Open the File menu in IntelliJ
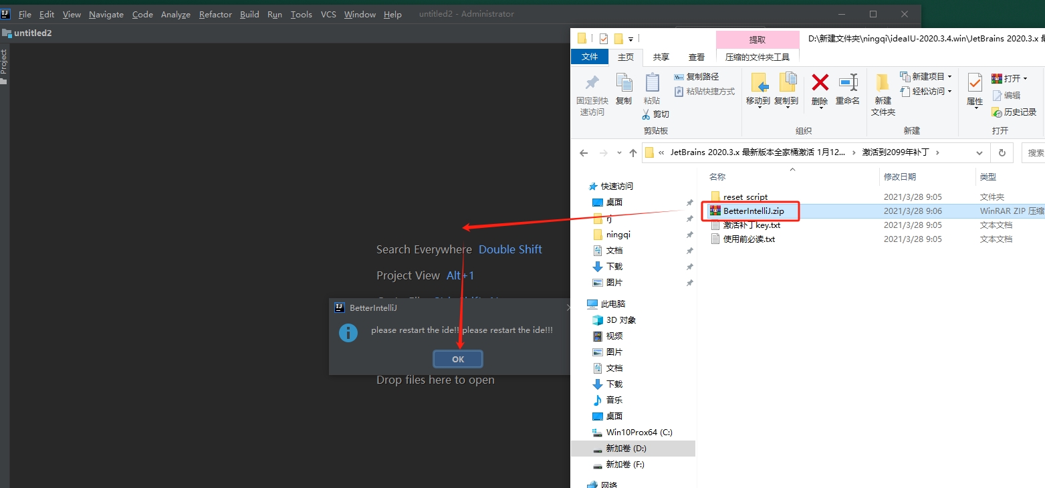 [25, 14]
